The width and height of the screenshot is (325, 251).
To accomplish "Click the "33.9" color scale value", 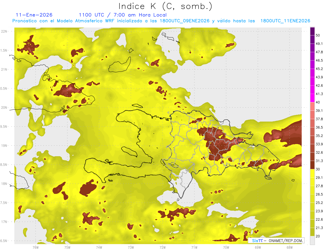I will point(319,144).
